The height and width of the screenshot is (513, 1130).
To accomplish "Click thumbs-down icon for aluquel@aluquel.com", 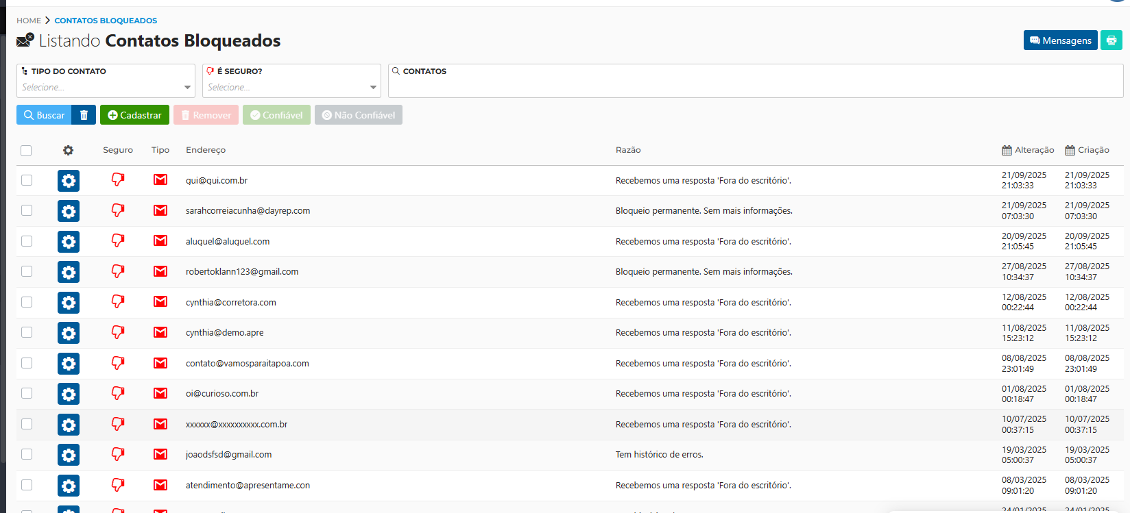I will click(x=118, y=241).
